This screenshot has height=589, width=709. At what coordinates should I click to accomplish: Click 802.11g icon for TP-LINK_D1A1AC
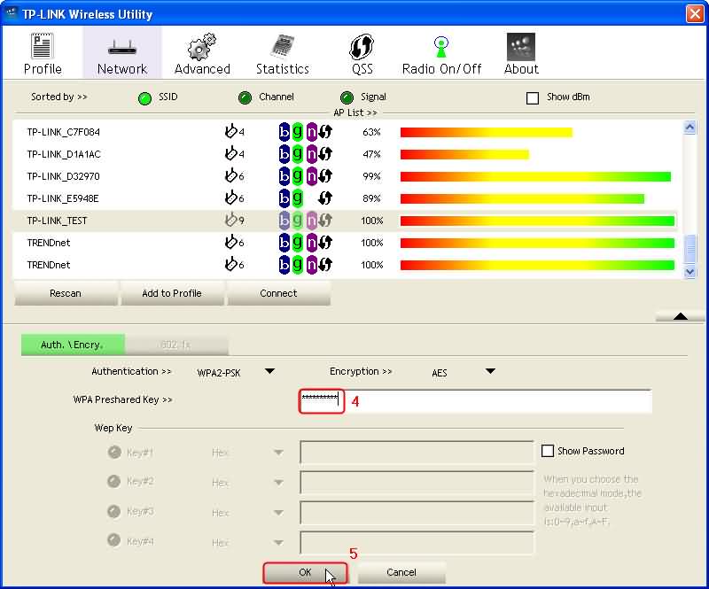(x=297, y=154)
